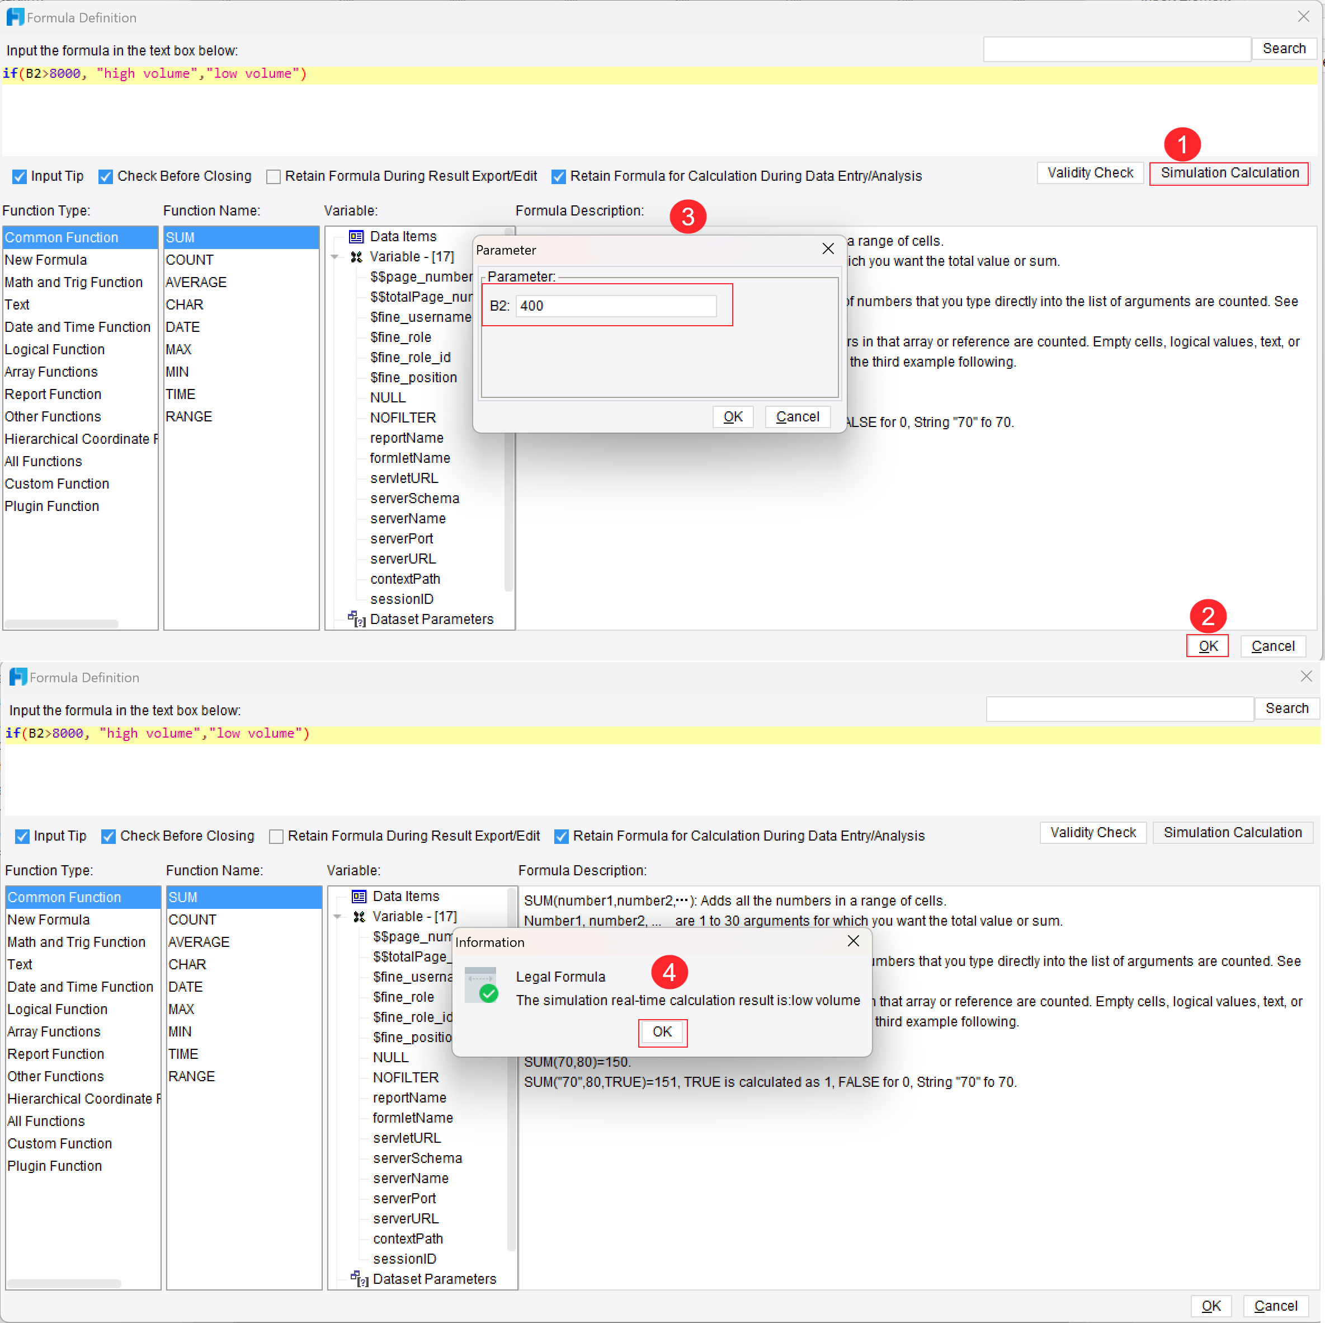Click the Variable tree vertical scrollbar, Information-dialog window

click(511, 1068)
